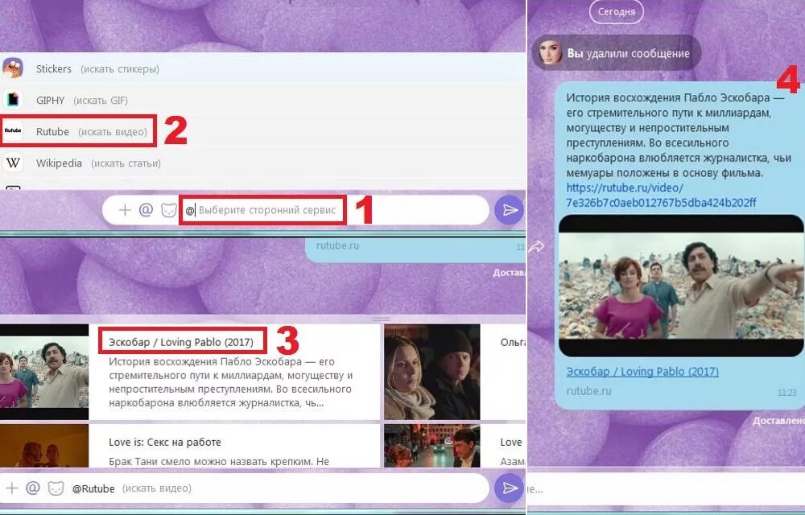This screenshot has width=805, height=515.
Task: Open Stickers service icon
Action: coord(13,68)
